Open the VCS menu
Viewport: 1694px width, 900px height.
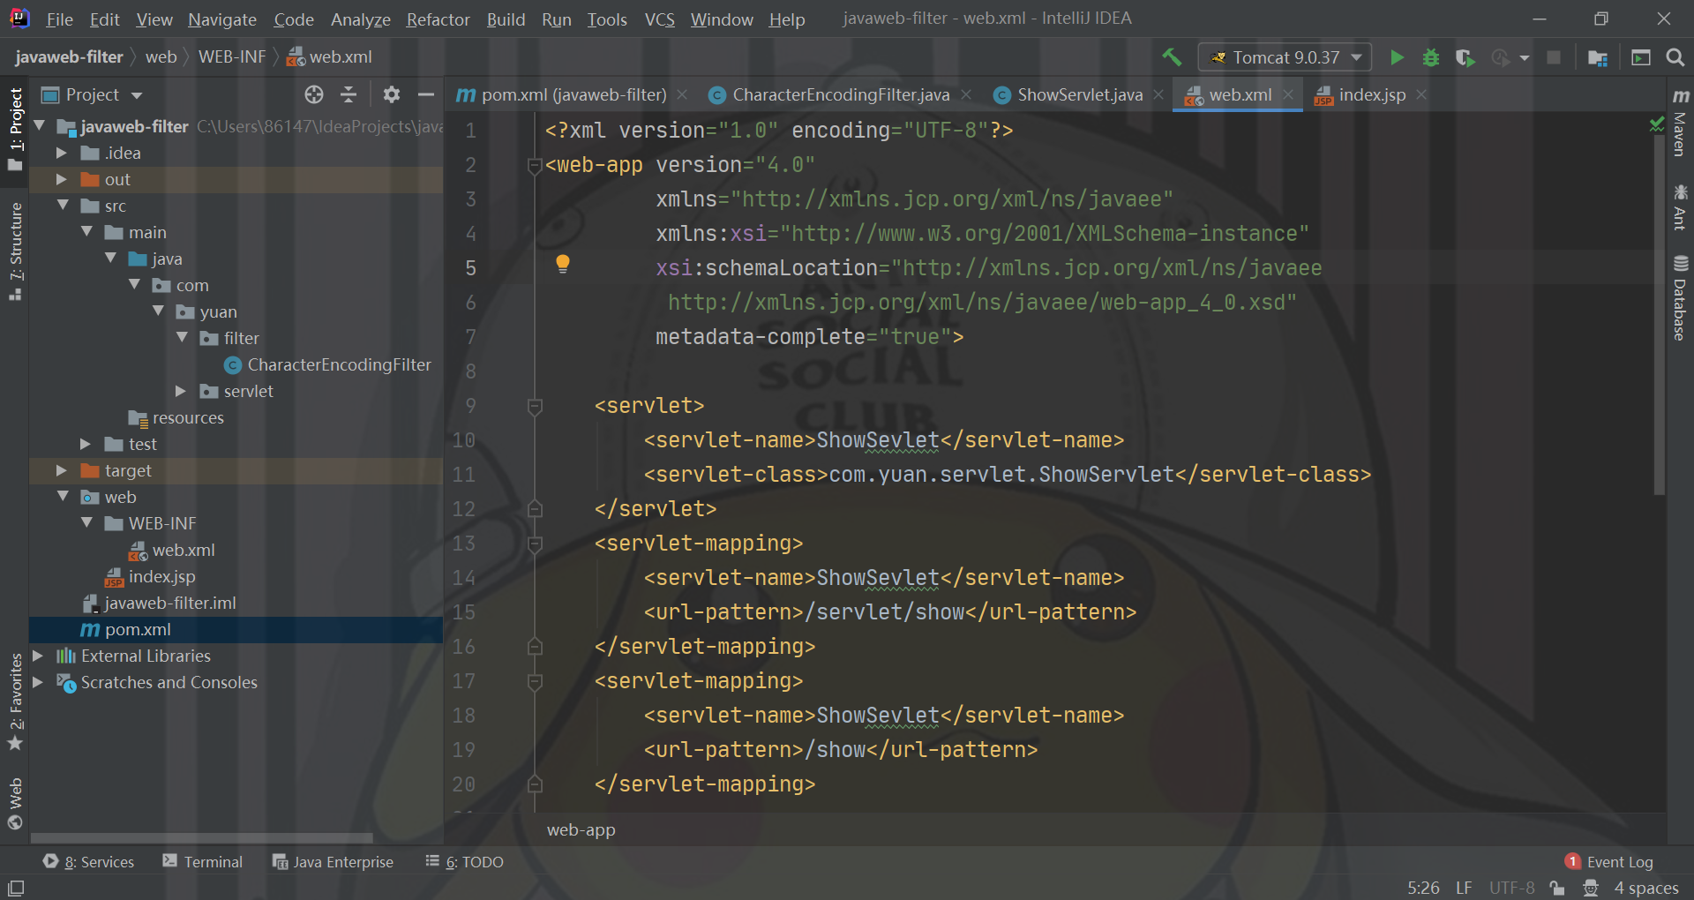tap(659, 19)
